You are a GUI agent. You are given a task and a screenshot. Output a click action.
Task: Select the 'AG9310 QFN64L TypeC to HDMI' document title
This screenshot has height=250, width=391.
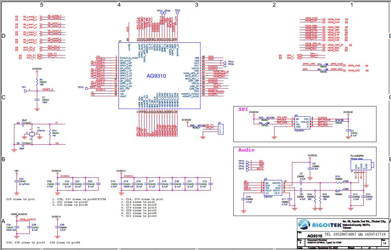[325, 243]
